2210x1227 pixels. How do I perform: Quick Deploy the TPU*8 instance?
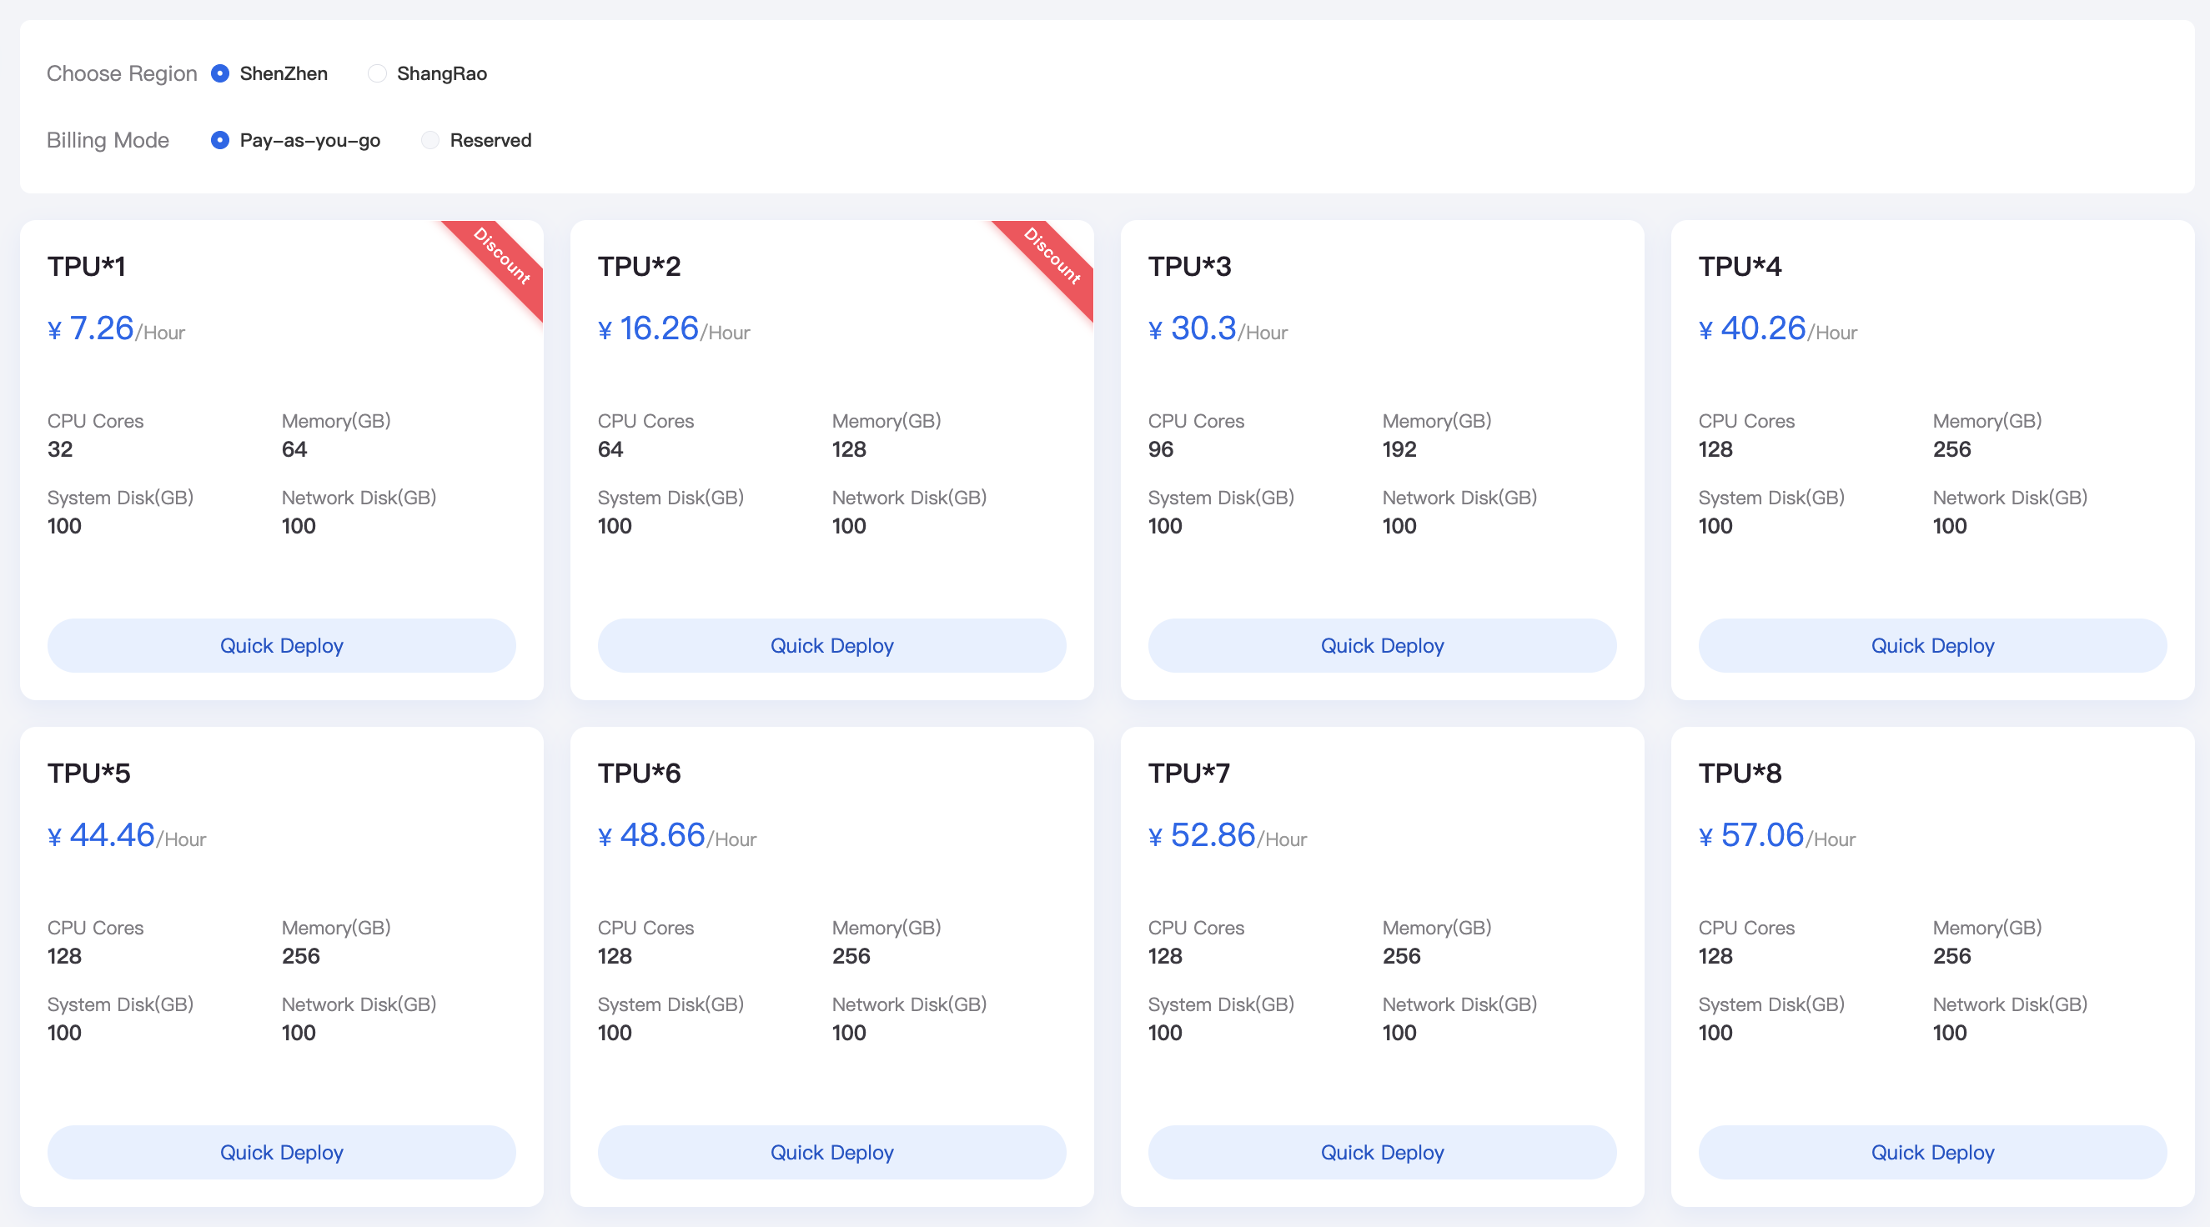pyautogui.click(x=1931, y=1151)
